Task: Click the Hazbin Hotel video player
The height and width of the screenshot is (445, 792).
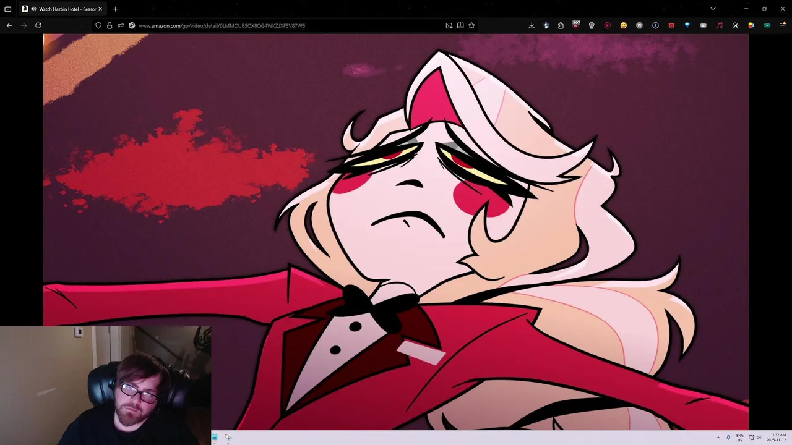Action: click(396, 232)
